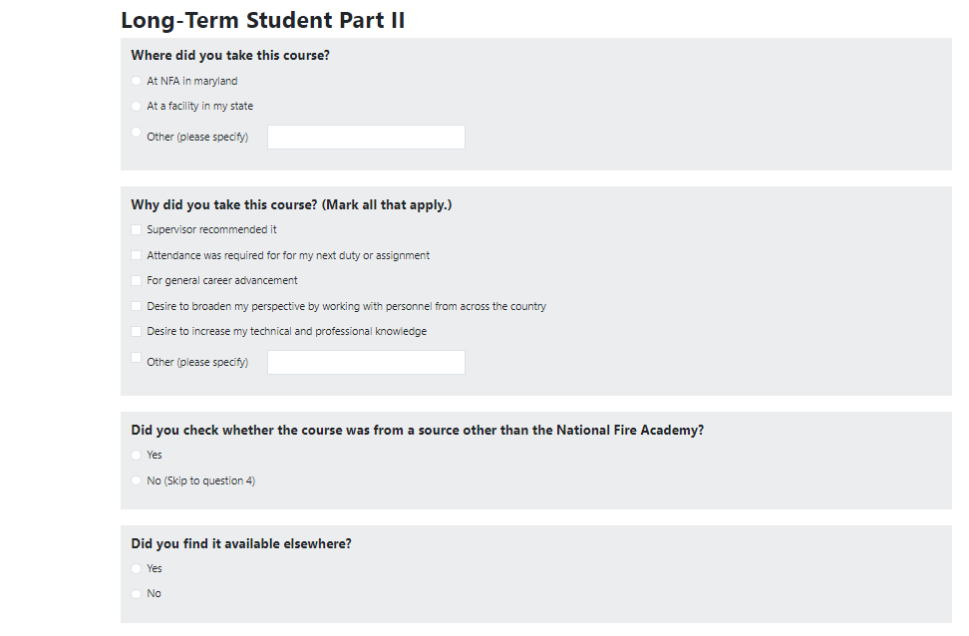Screen dimensions: 969x636
Task: Click the National Fire Academy question text
Action: tap(417, 431)
